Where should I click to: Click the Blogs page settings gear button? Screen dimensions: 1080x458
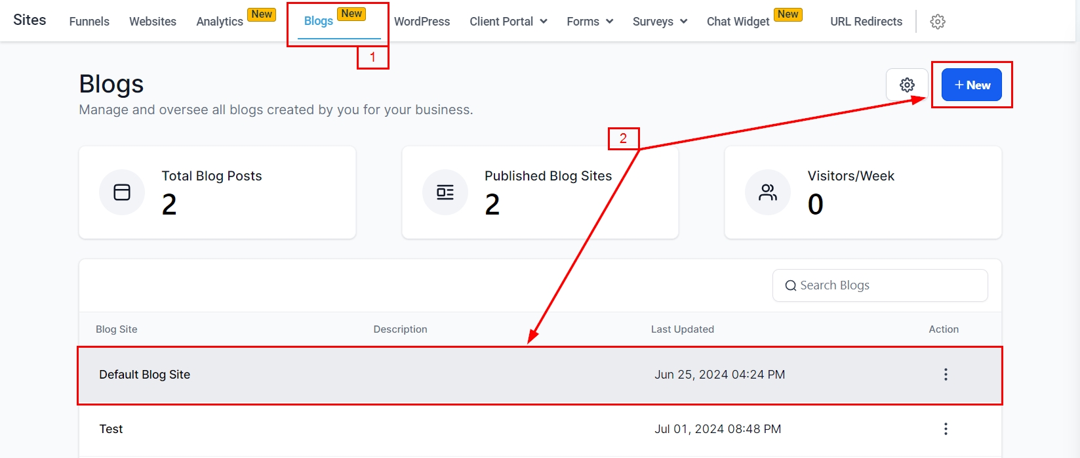907,85
